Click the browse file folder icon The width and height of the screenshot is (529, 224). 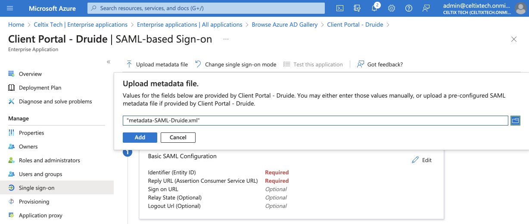(515, 121)
